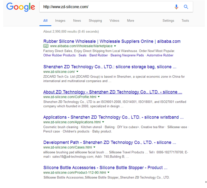Click the green www.zd-silicone.com/ URL text
The height and width of the screenshot is (188, 207).
click(59, 72)
